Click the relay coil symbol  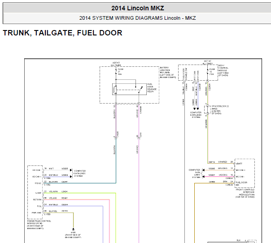pos(114,90)
